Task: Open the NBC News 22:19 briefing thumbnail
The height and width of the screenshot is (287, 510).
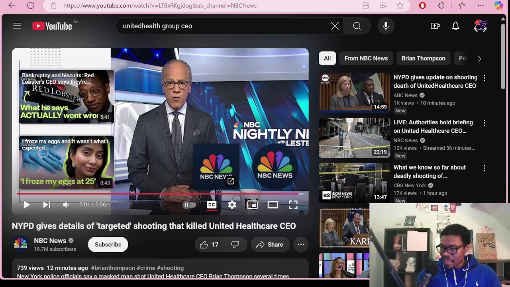Action: coord(355,138)
